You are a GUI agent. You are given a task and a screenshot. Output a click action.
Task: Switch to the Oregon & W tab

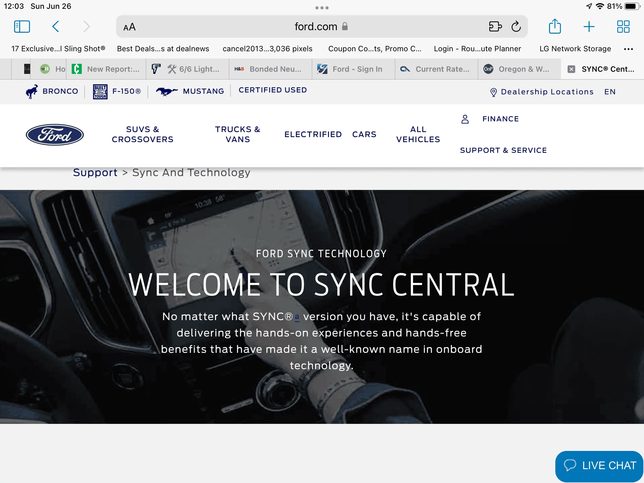point(520,69)
